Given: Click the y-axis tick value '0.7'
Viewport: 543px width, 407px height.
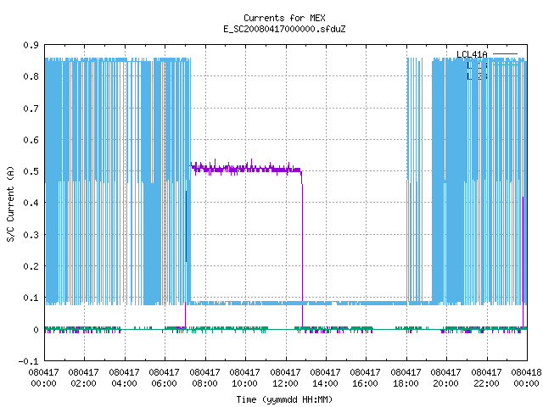Looking at the screenshot, I should 31,109.
